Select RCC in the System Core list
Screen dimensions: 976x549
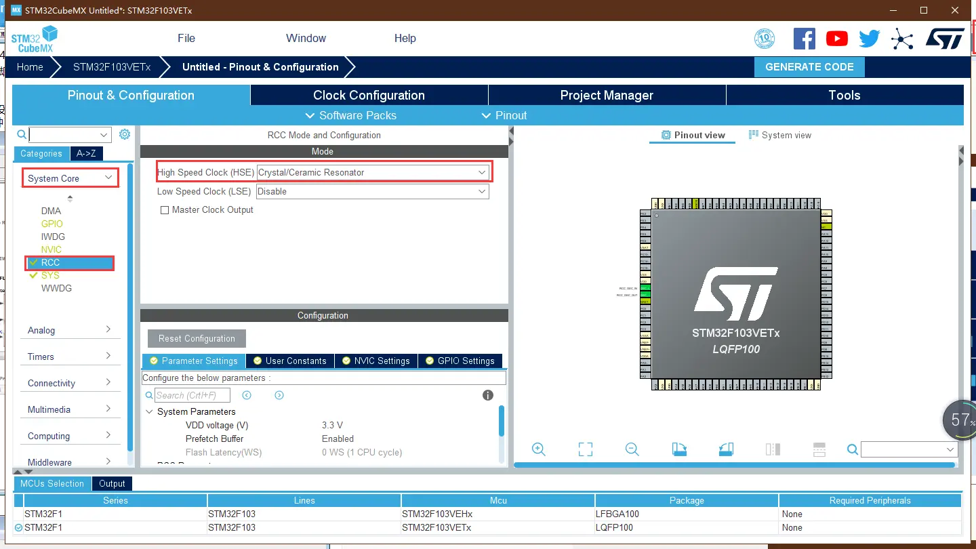tap(70, 262)
